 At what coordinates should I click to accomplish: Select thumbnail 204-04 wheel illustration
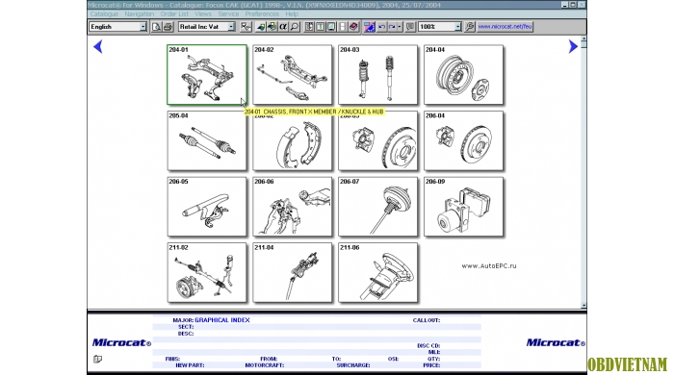(463, 75)
